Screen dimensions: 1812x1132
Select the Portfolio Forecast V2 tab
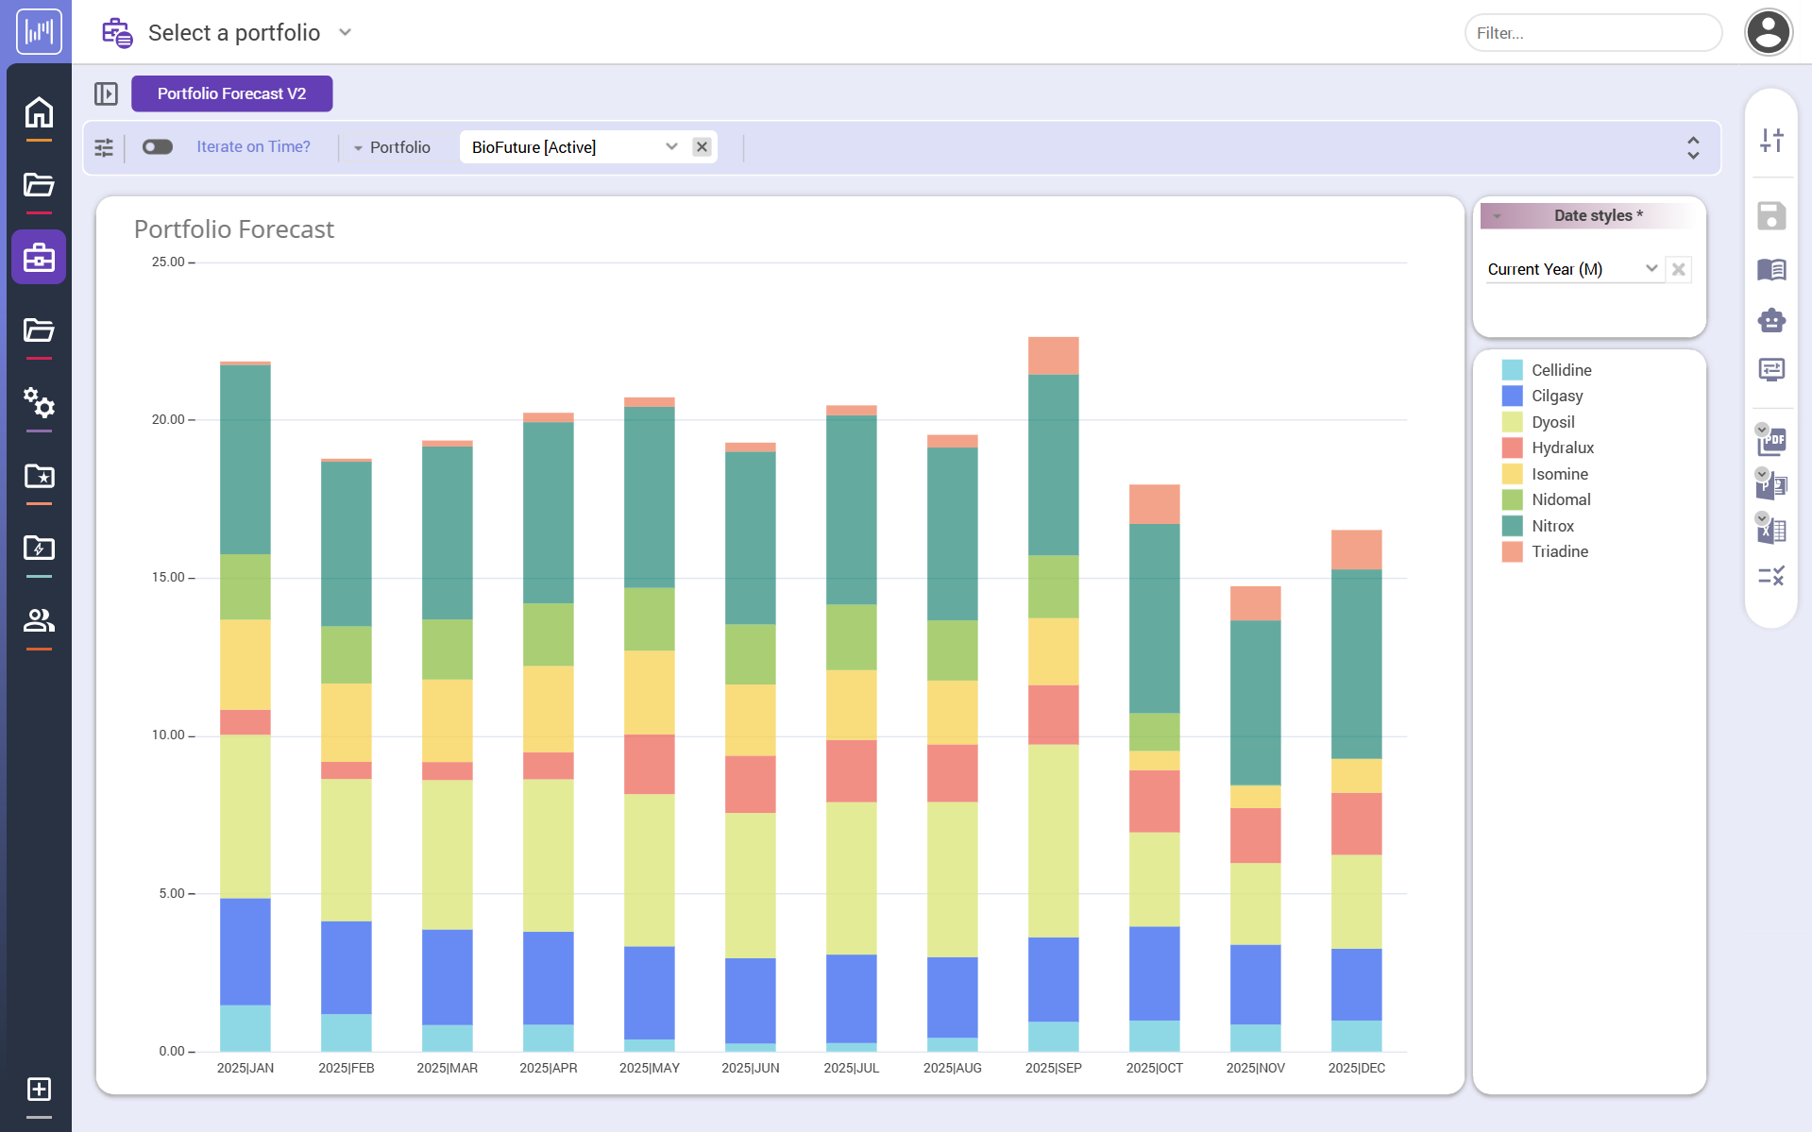pyautogui.click(x=231, y=93)
